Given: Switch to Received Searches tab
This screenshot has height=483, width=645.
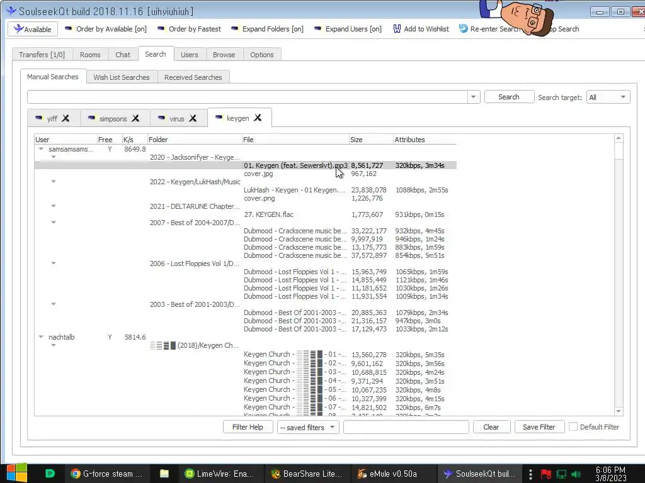Looking at the screenshot, I should click(193, 77).
